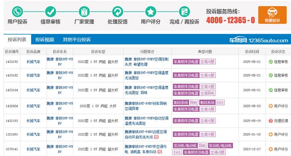291x156 pixels.
Task: Open complaint 1433192 空调控制失灵 description link
Action: point(147,62)
